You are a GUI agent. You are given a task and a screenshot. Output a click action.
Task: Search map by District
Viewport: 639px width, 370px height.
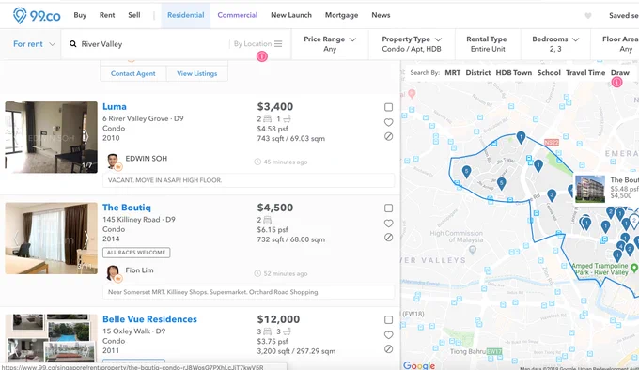click(x=478, y=73)
